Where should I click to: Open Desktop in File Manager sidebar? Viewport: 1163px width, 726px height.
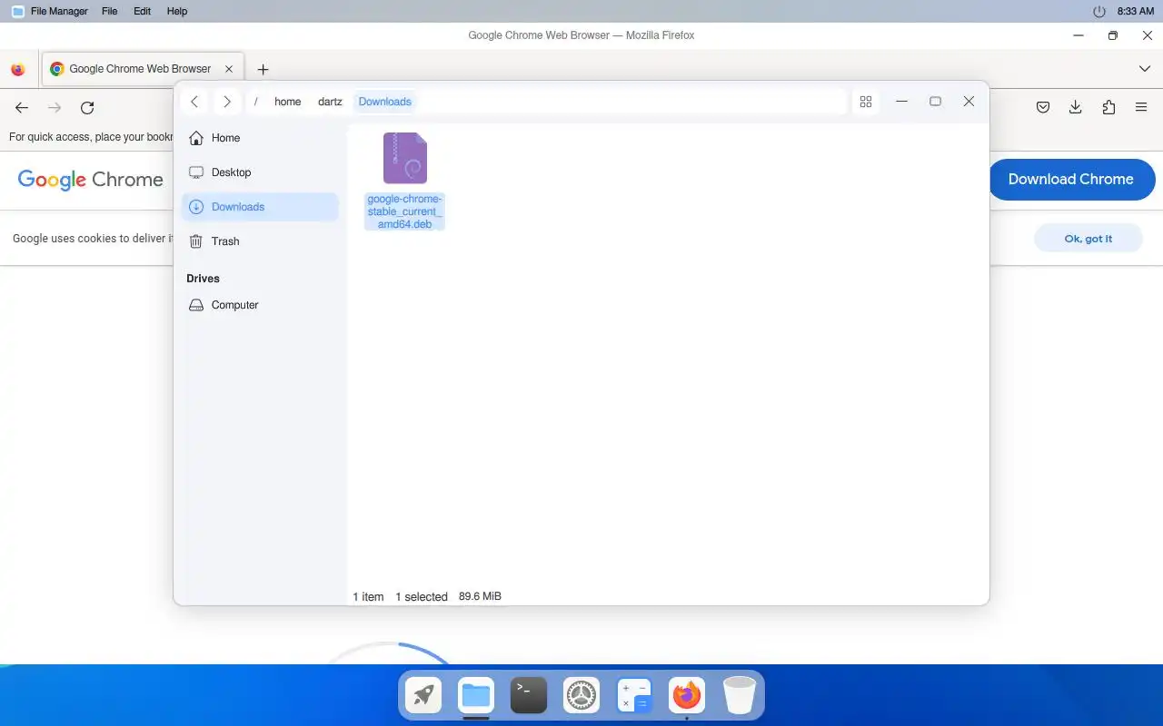click(260, 172)
